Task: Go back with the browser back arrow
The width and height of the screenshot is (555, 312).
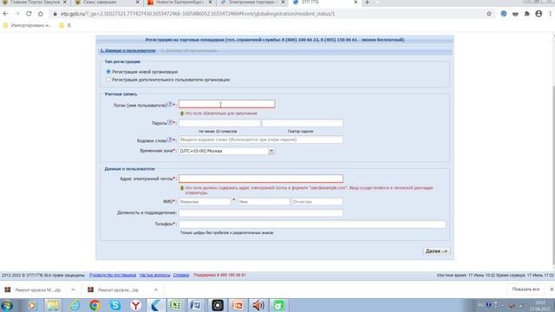Action: (x=5, y=14)
